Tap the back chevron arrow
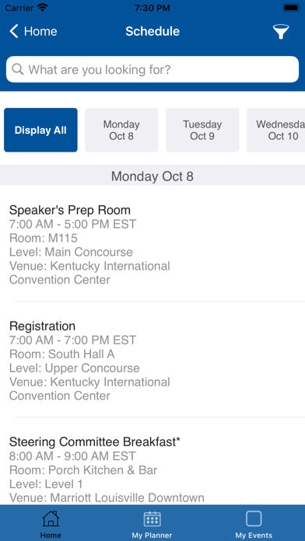 [x=14, y=31]
